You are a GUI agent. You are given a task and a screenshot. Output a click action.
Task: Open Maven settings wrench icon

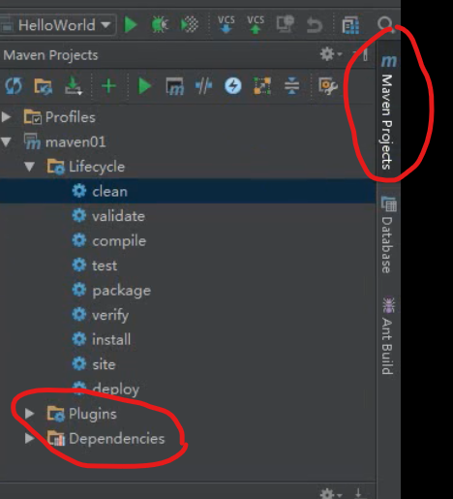point(328,86)
